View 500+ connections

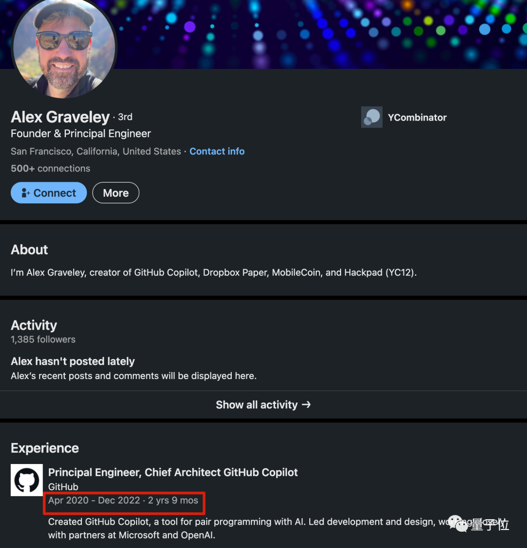pyautogui.click(x=50, y=168)
